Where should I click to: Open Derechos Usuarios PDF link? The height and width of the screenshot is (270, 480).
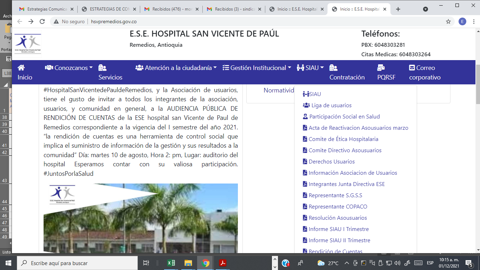(x=331, y=162)
